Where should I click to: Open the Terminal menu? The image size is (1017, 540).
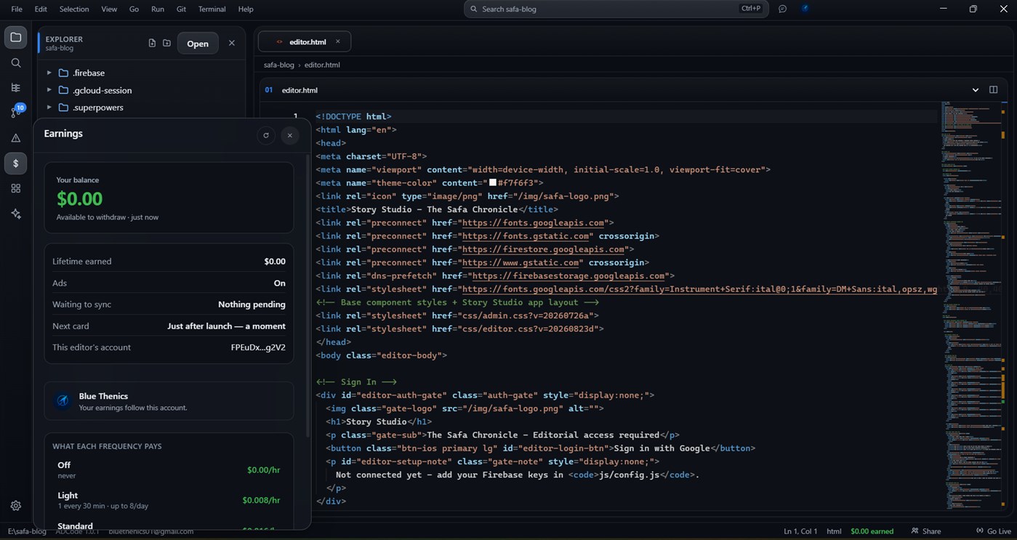[212, 9]
